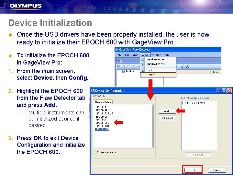The height and width of the screenshot is (175, 233).
Task: Click the Type column header
Action: pos(215,72)
